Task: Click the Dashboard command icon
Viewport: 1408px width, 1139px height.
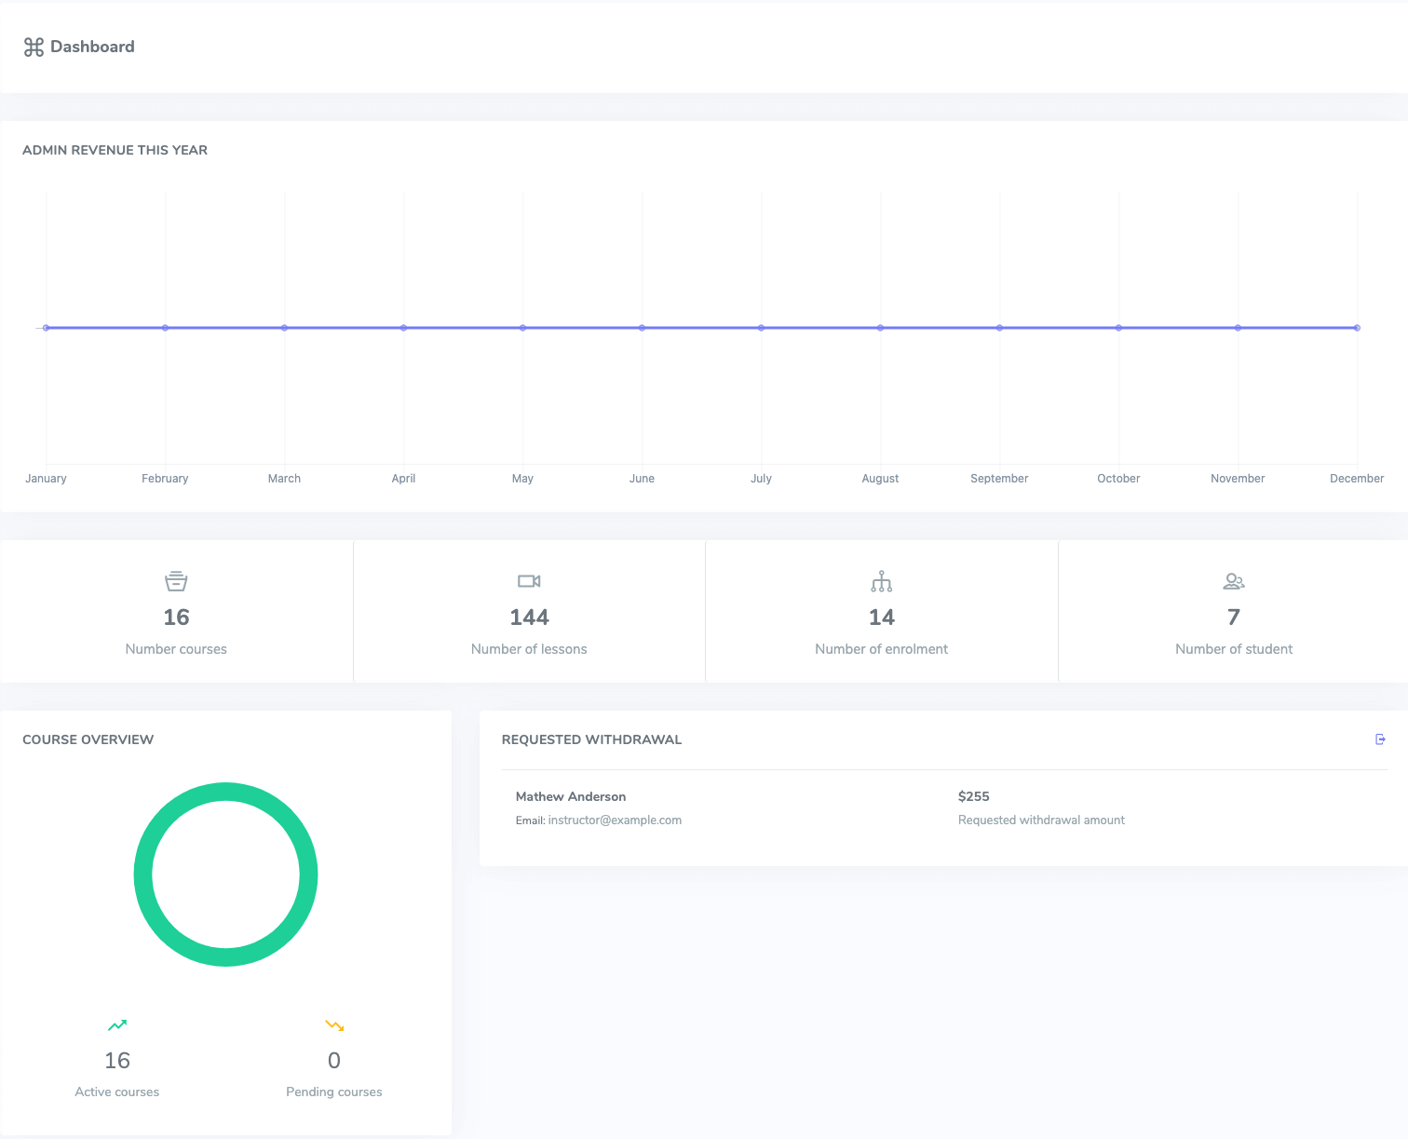Action: pyautogui.click(x=34, y=47)
